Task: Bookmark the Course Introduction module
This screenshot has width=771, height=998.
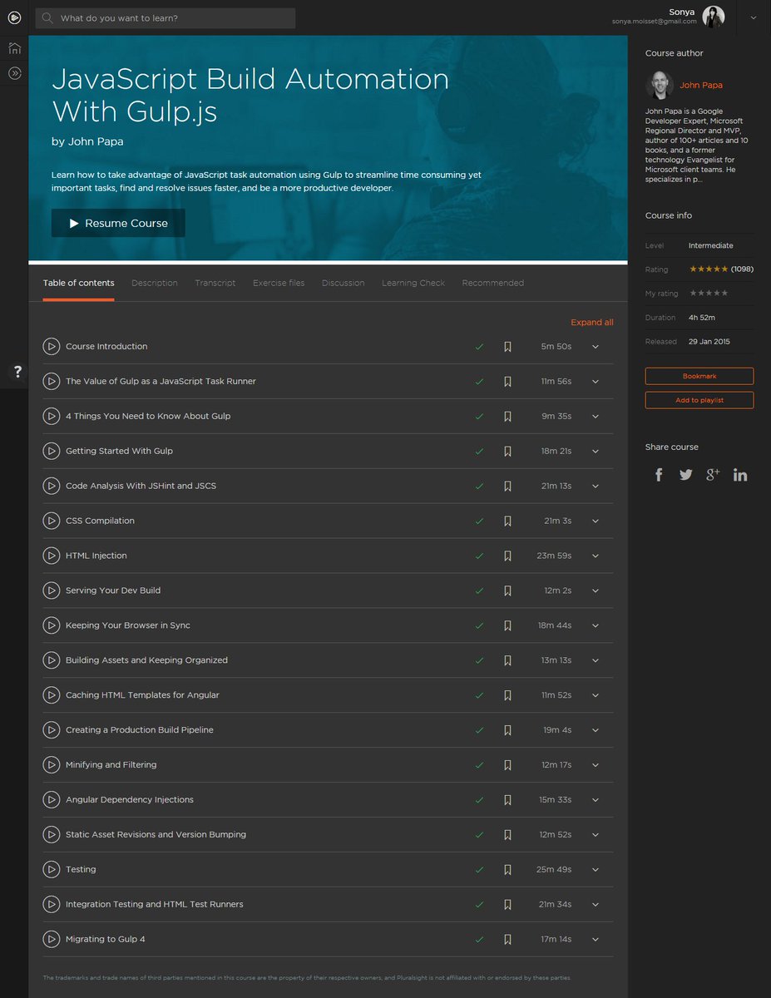Action: [x=507, y=347]
